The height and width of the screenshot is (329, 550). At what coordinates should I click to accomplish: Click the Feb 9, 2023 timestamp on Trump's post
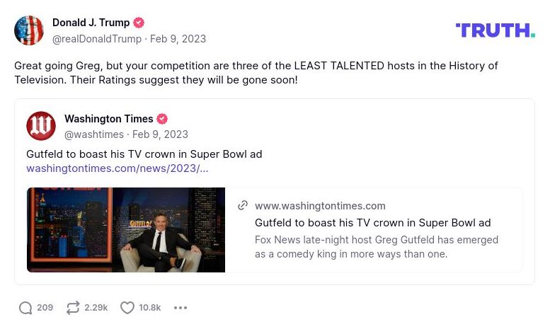[x=178, y=39]
